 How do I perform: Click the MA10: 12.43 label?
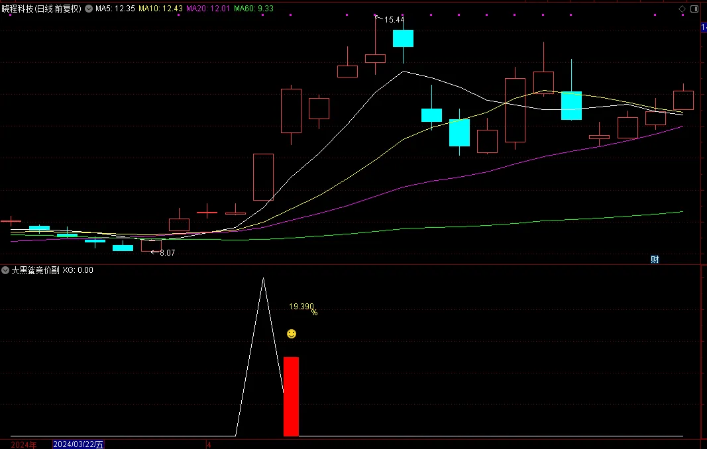(x=160, y=9)
